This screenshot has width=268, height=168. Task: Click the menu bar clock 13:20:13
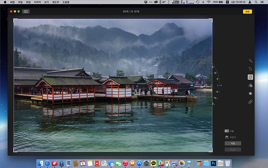point(238,2)
